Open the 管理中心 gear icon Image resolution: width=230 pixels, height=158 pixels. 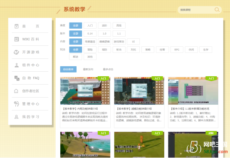(x=17, y=104)
